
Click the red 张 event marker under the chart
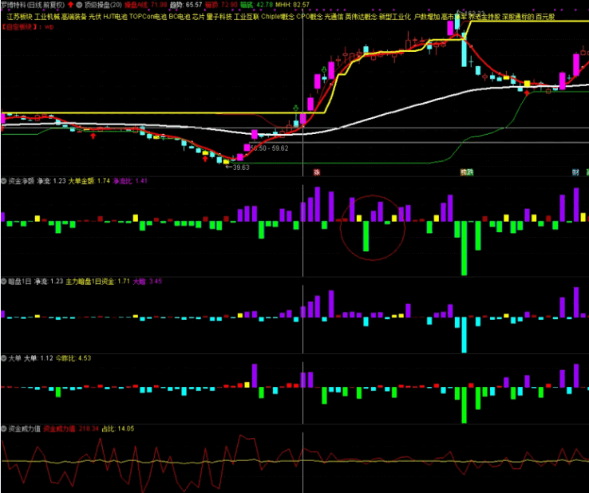coord(317,172)
